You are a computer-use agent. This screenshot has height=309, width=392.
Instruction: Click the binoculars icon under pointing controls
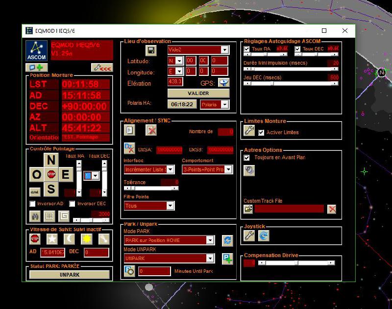click(x=35, y=216)
